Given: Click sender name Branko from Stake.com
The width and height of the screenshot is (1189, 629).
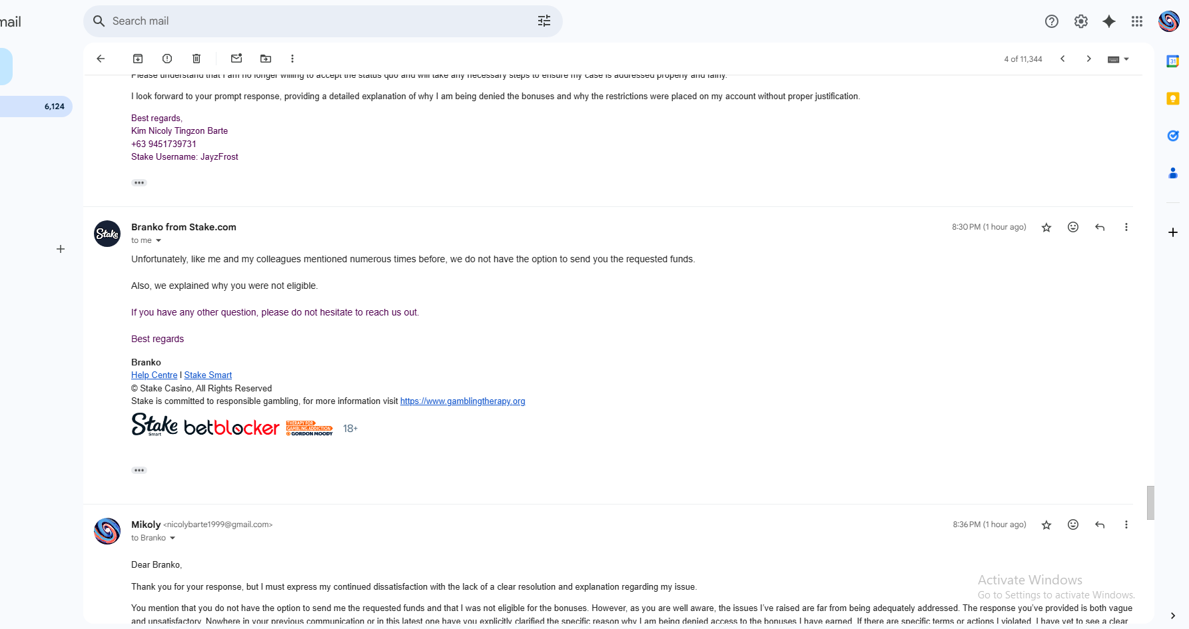Looking at the screenshot, I should click(184, 227).
